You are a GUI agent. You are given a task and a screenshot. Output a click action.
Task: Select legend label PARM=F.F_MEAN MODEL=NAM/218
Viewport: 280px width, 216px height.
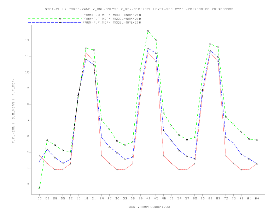112,19
